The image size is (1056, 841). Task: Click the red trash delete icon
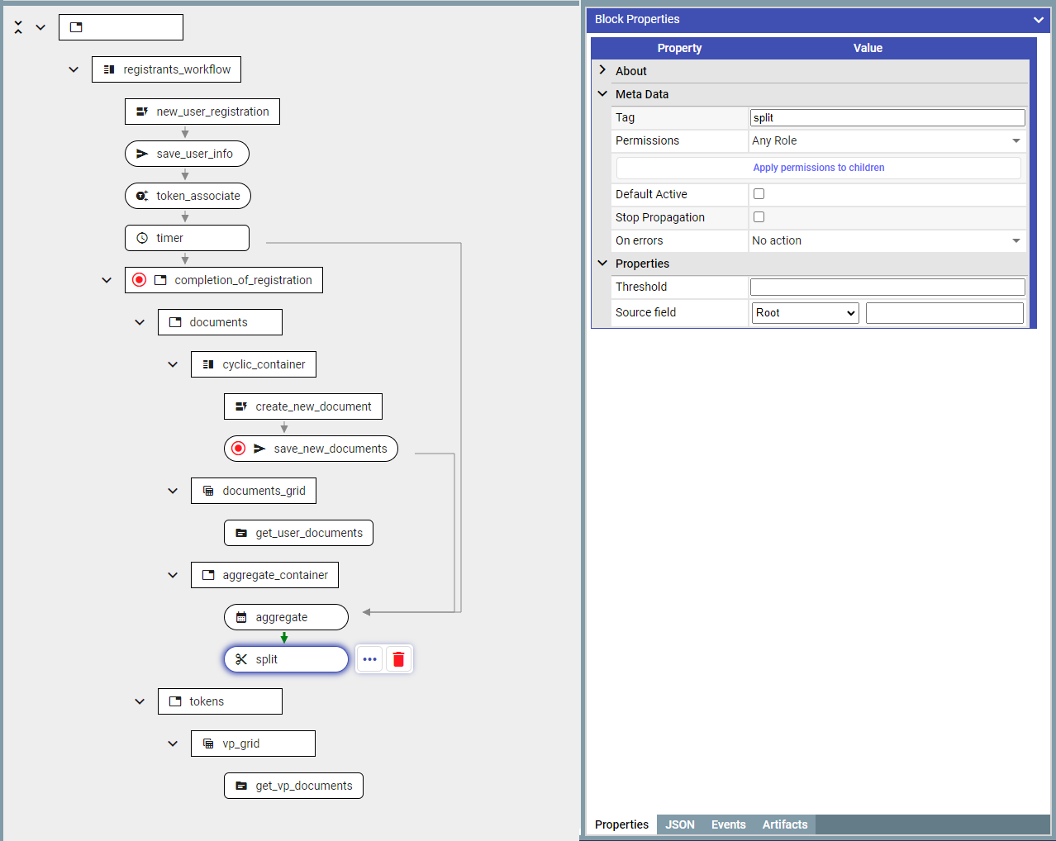[398, 659]
